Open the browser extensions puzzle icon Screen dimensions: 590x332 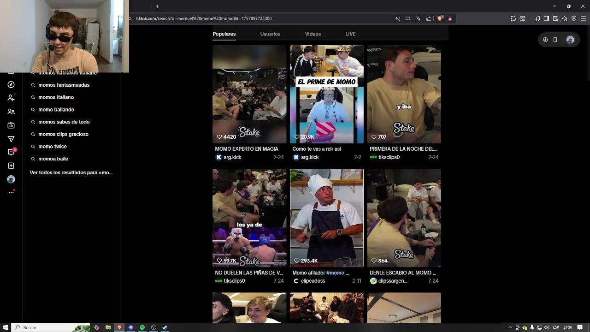click(513, 18)
